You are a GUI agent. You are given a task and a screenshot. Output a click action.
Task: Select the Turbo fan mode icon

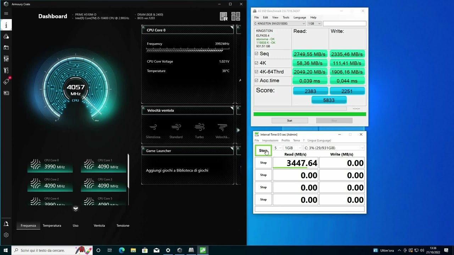pyautogui.click(x=199, y=127)
